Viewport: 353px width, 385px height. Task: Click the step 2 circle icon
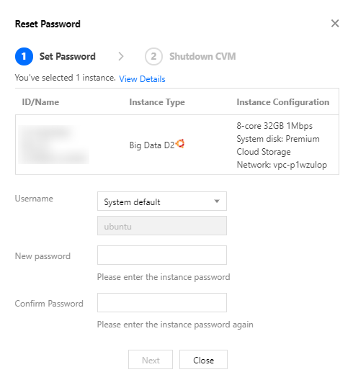[x=153, y=56]
